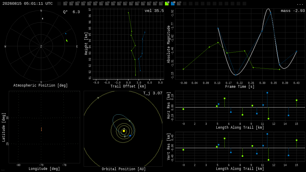Click the Q* 6.3 value
Screen dimensions: 306x172
[x=71, y=12]
